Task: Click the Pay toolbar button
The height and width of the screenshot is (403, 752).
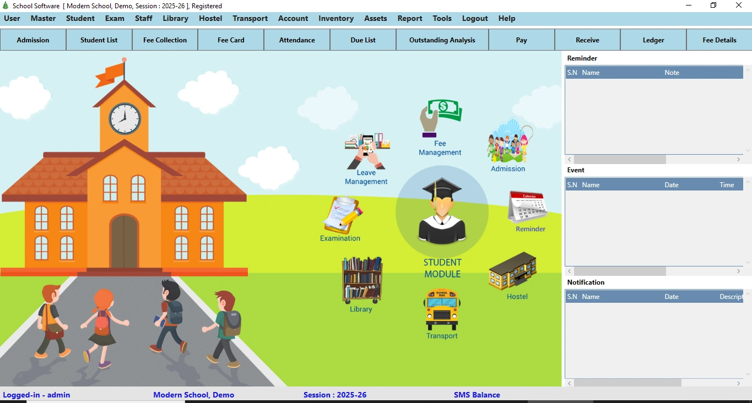Action: click(x=522, y=40)
